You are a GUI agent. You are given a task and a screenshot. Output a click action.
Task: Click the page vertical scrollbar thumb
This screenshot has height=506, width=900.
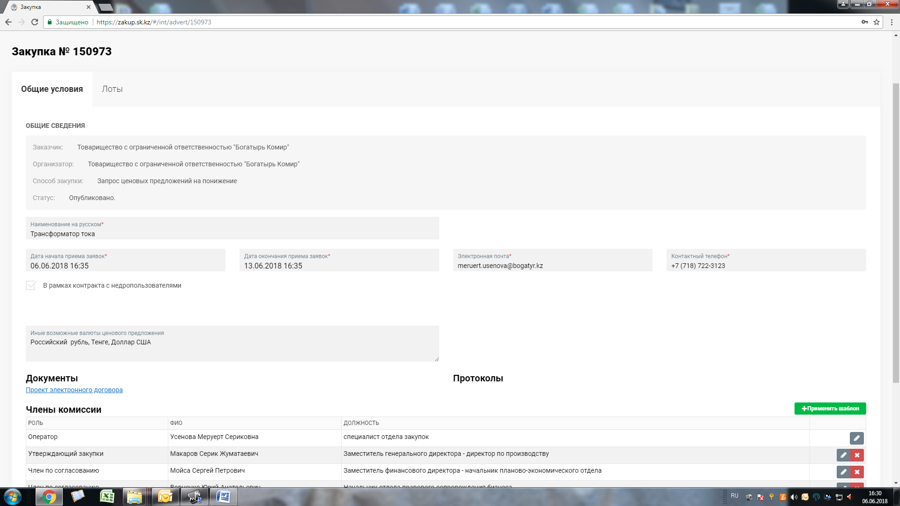(x=896, y=233)
